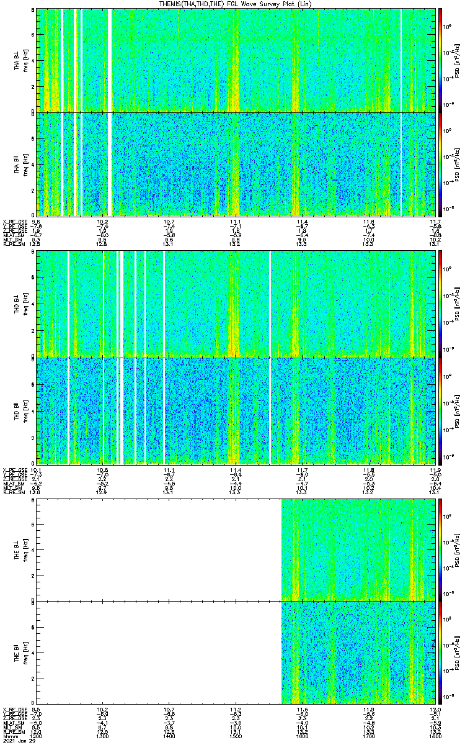Click the THE B-parallel PSD color bar
The image size is (465, 745).
click(x=440, y=652)
